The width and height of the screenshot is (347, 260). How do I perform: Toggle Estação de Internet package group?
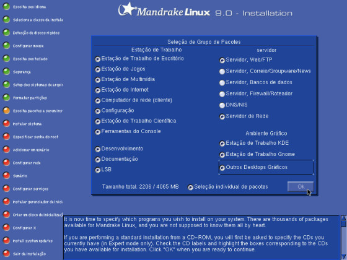[x=98, y=90]
